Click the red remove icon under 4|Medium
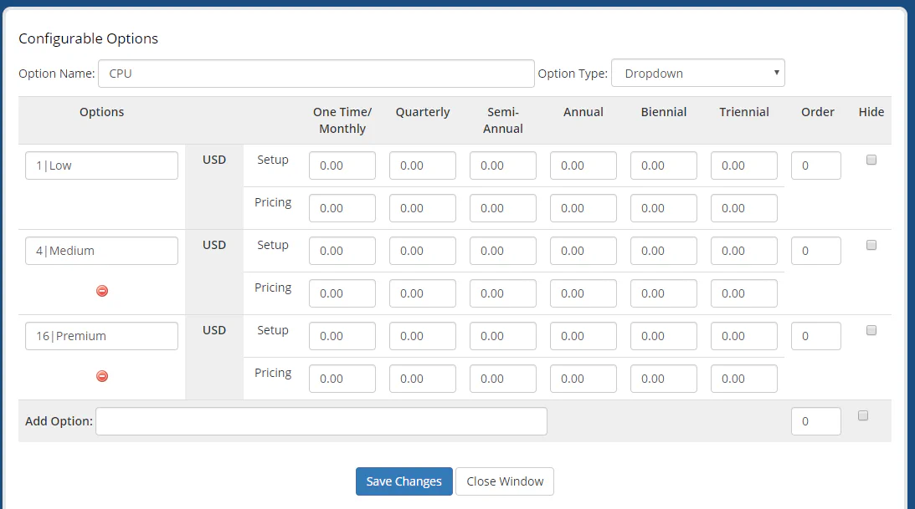This screenshot has height=509, width=915. (102, 291)
